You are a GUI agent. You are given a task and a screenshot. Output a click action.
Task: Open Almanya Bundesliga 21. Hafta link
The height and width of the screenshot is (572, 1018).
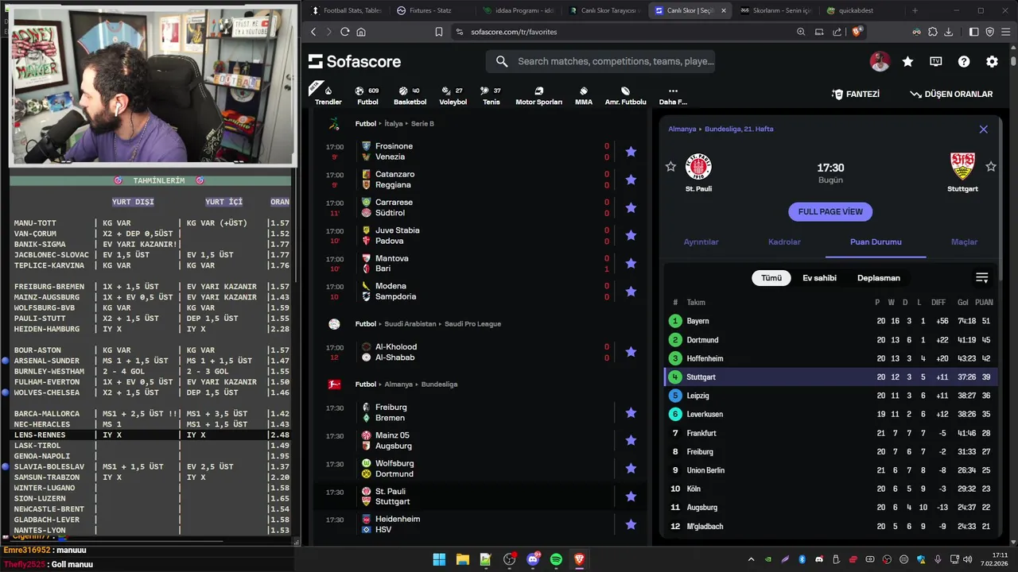click(721, 129)
